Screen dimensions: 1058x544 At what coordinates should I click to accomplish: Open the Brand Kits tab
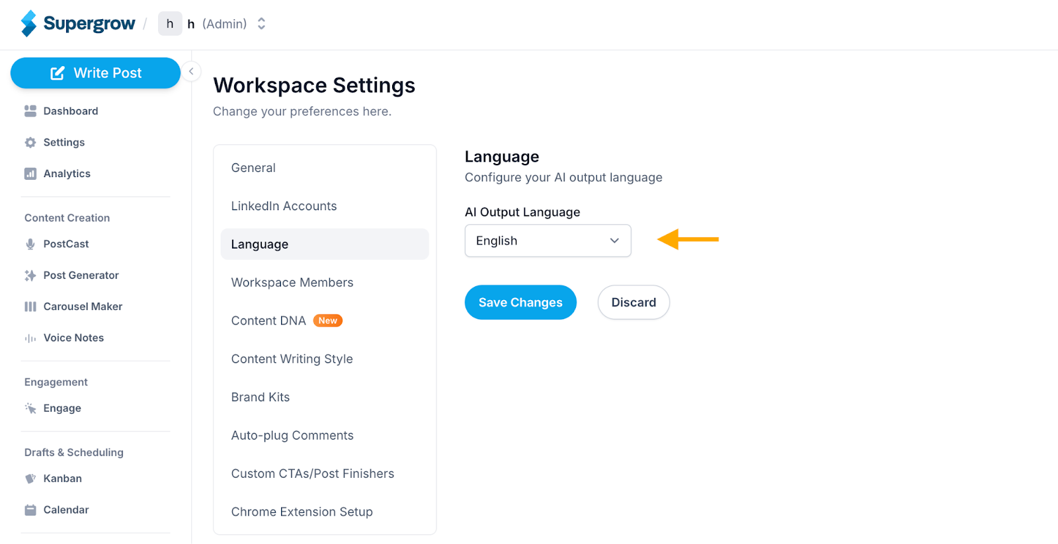325,397
